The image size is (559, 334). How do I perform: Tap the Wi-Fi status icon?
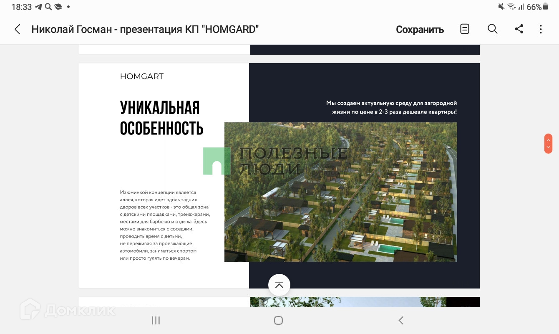(x=511, y=7)
